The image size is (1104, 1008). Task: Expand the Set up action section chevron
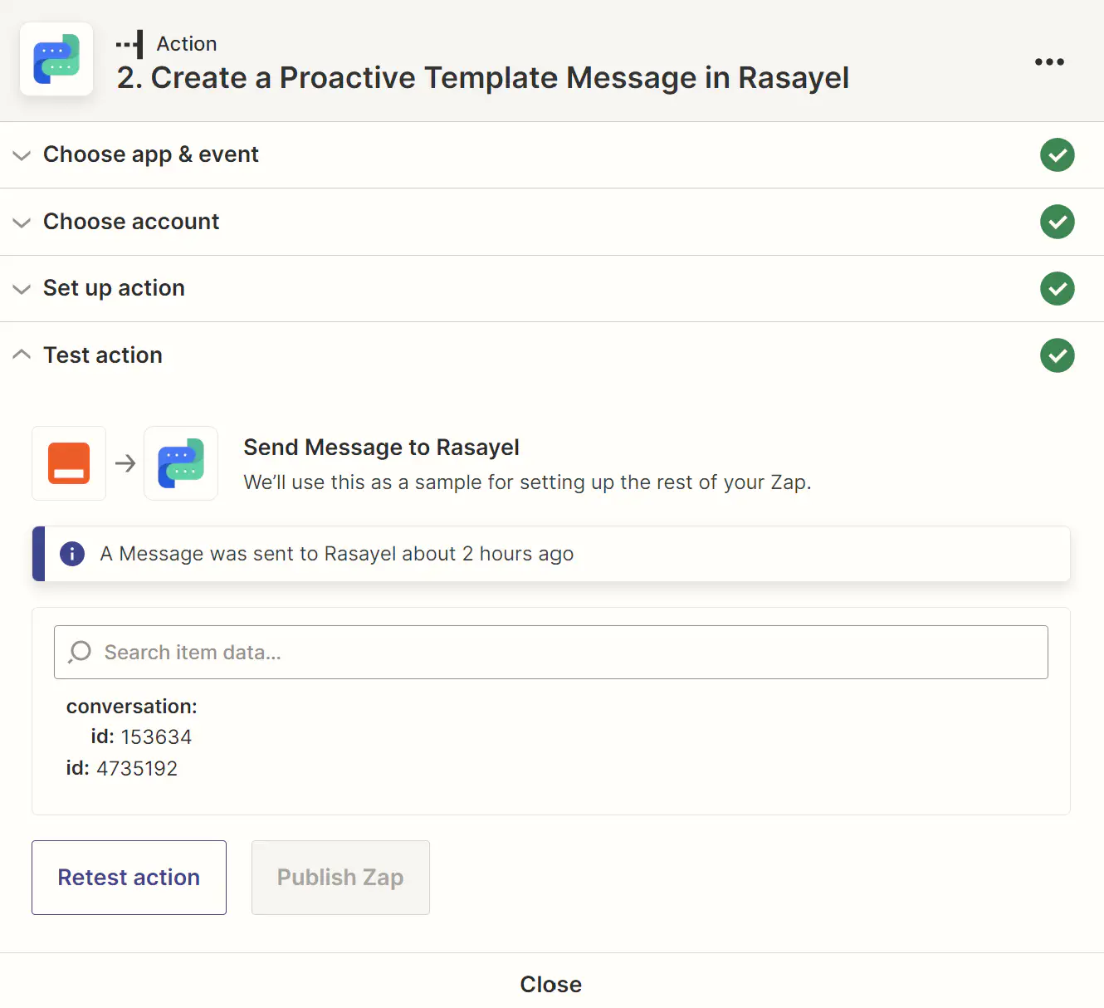pos(22,289)
